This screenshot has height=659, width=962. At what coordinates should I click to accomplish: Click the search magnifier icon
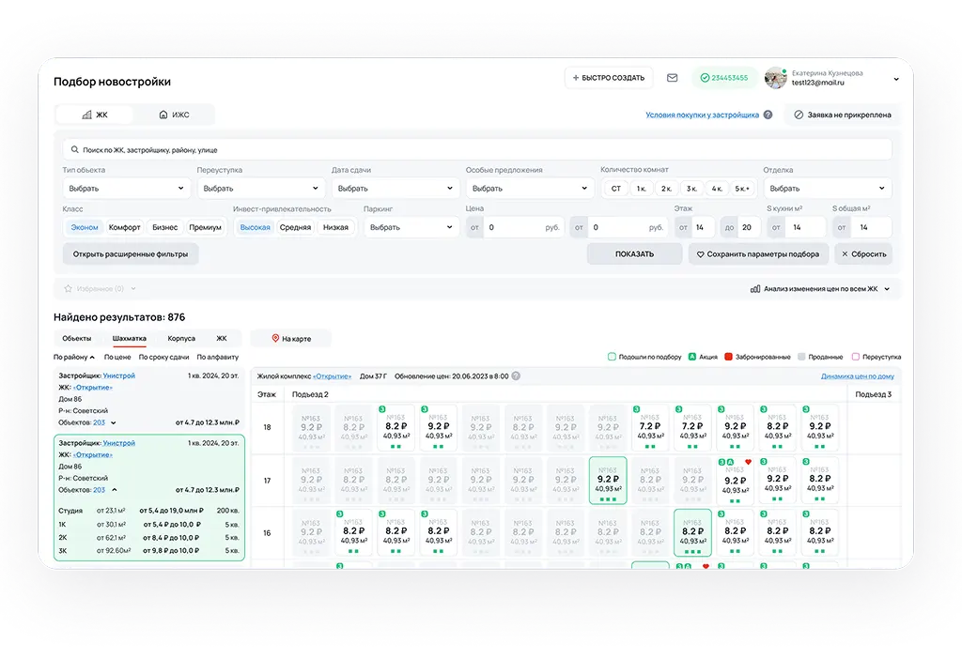click(x=74, y=149)
